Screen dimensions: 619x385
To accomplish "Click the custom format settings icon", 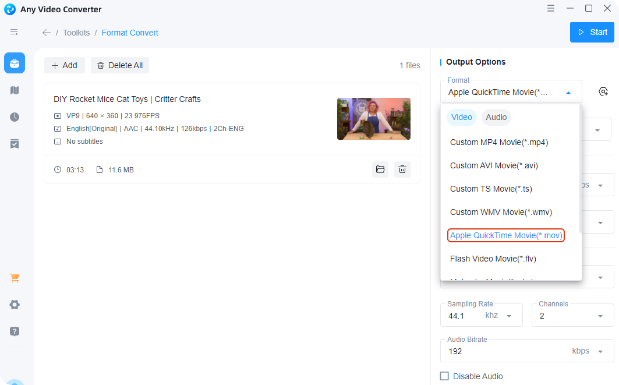I will (x=603, y=91).
